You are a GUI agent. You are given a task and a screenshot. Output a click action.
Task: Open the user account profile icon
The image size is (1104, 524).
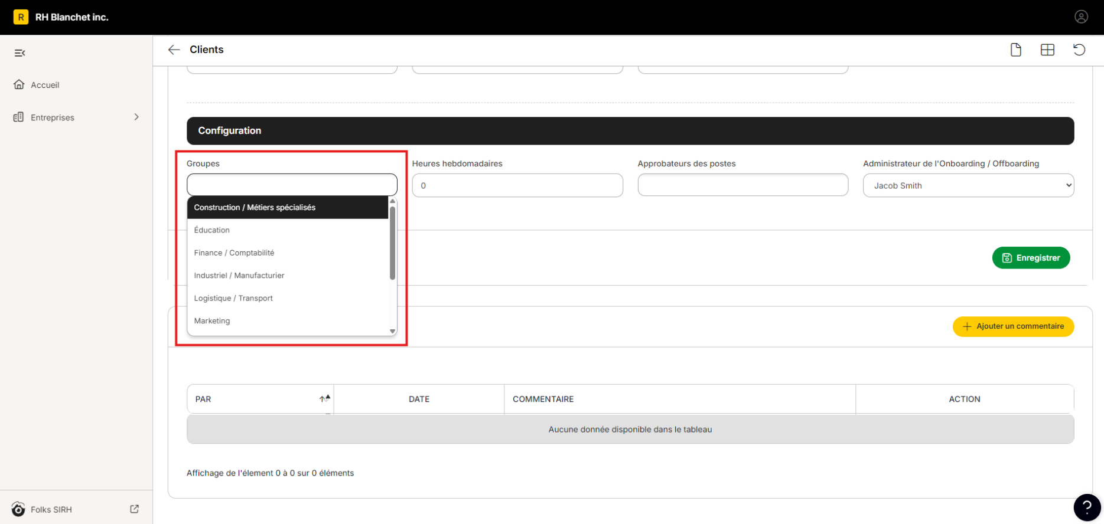point(1081,17)
